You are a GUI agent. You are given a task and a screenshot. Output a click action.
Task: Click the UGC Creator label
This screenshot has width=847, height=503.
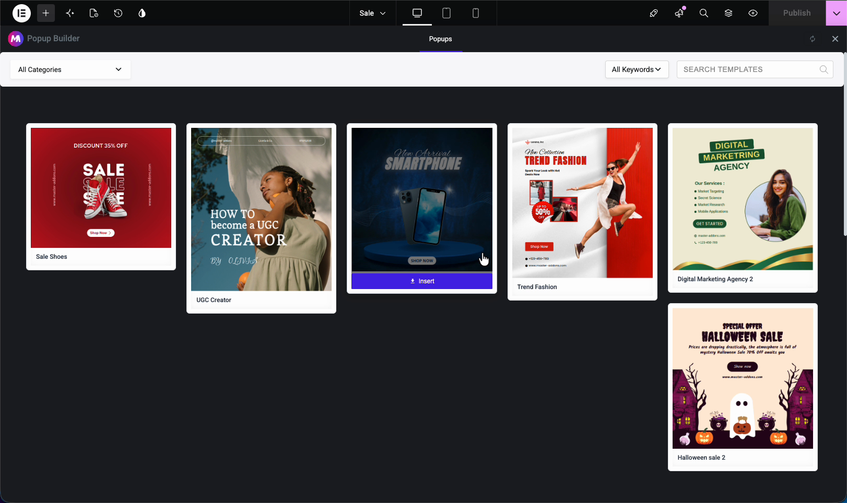click(214, 300)
